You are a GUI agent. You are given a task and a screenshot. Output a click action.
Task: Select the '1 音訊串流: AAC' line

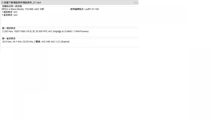(x=10, y=15)
